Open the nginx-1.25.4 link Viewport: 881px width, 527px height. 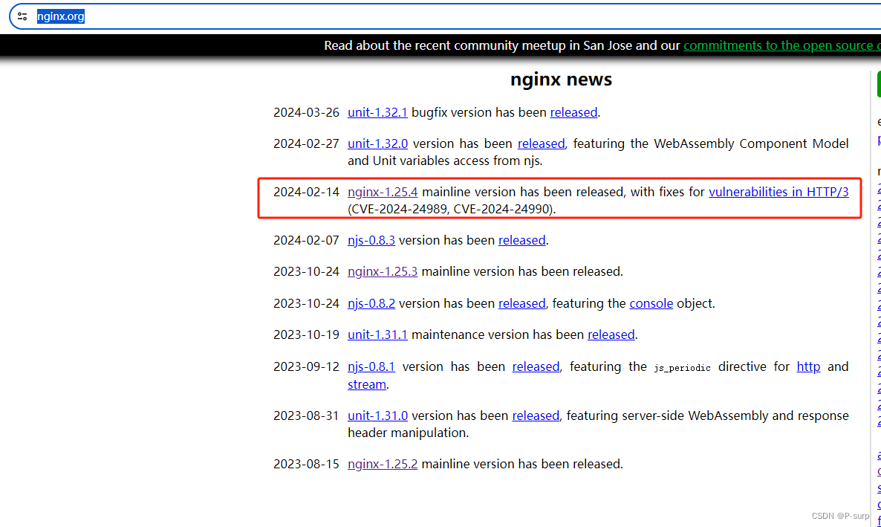click(x=382, y=193)
